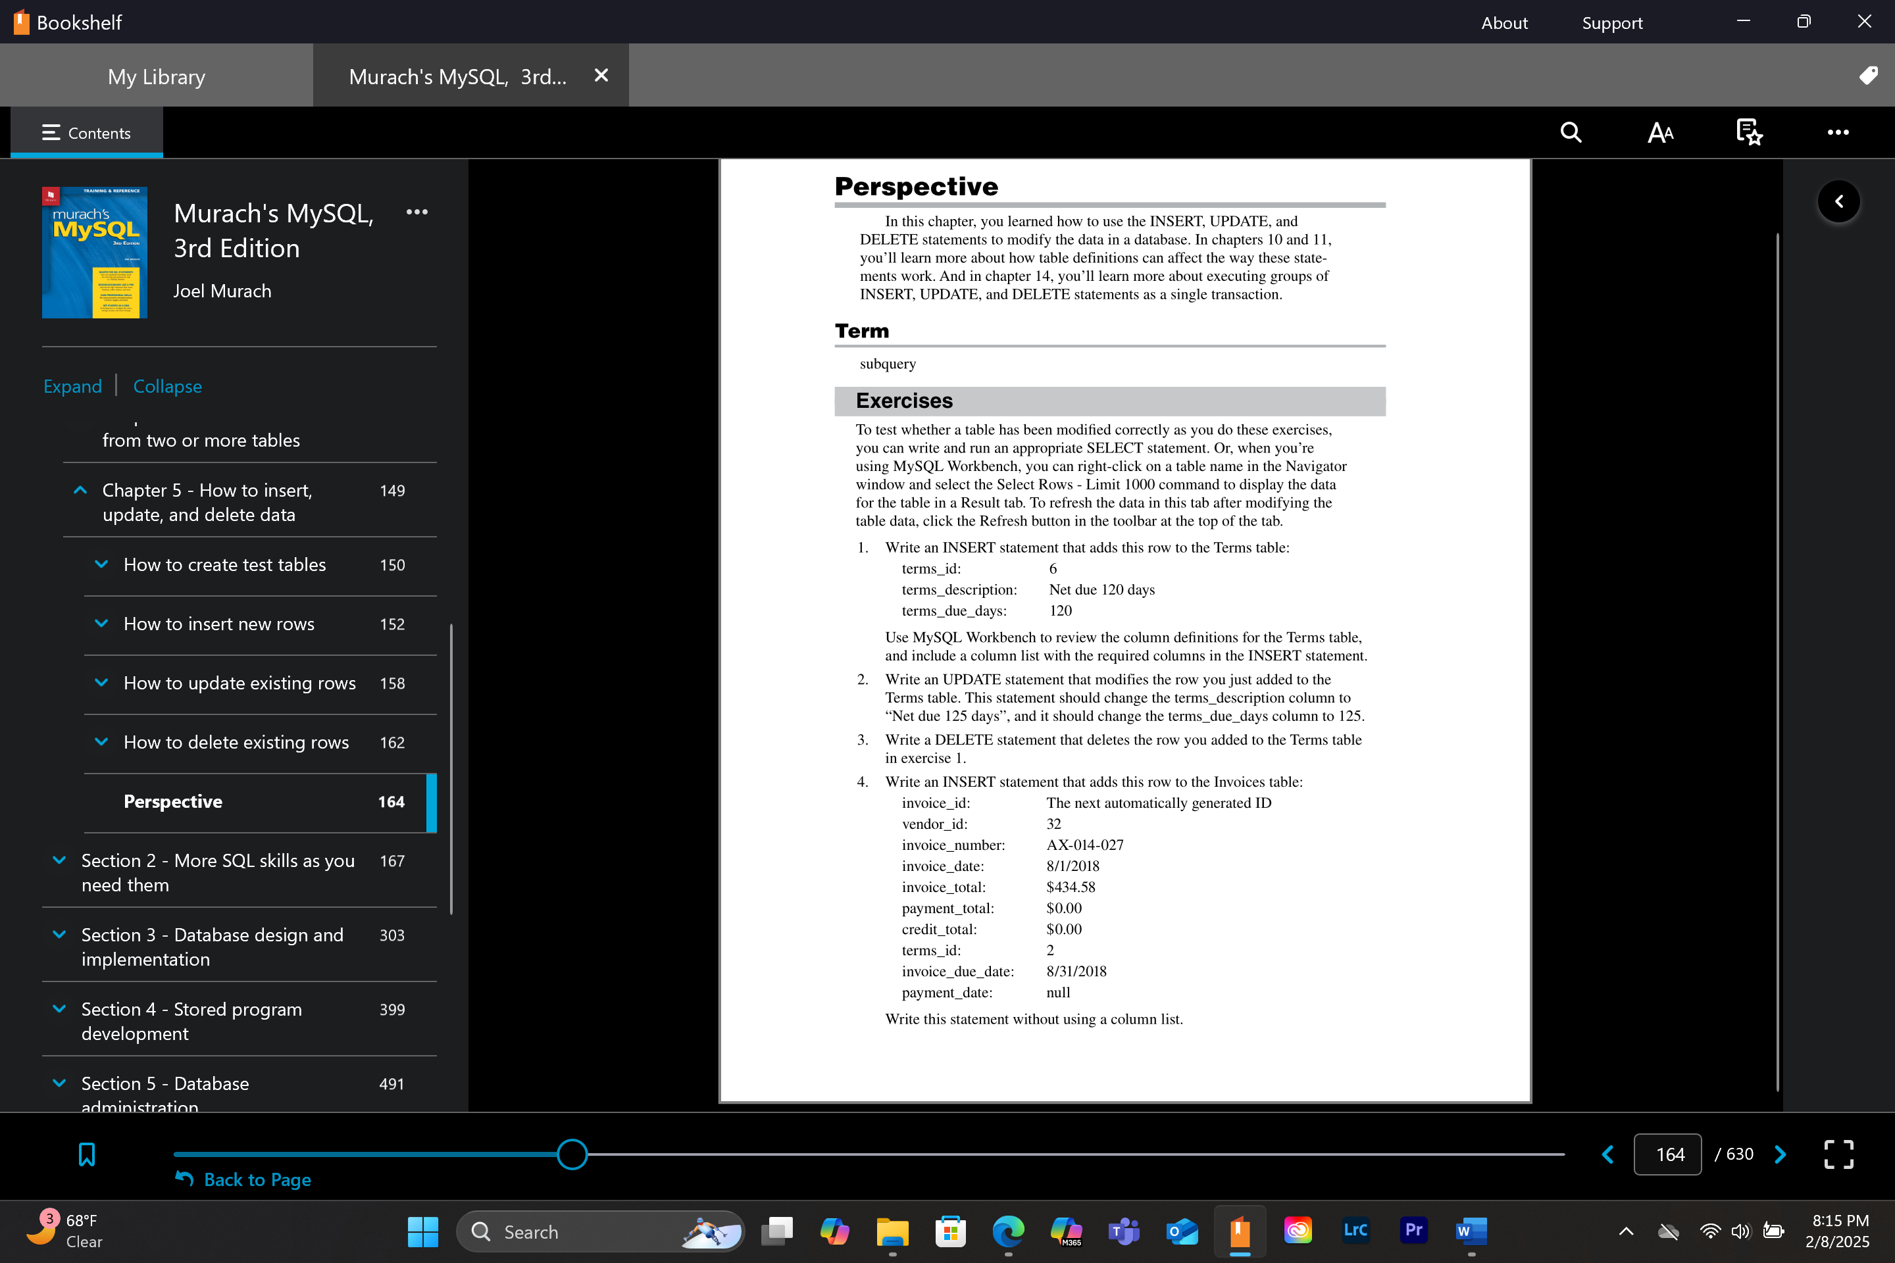Image resolution: width=1895 pixels, height=1263 pixels.
Task: Go to next page arrow
Action: (1780, 1154)
